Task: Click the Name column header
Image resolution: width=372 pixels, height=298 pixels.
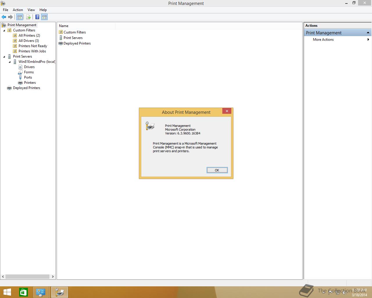Action: [x=86, y=26]
